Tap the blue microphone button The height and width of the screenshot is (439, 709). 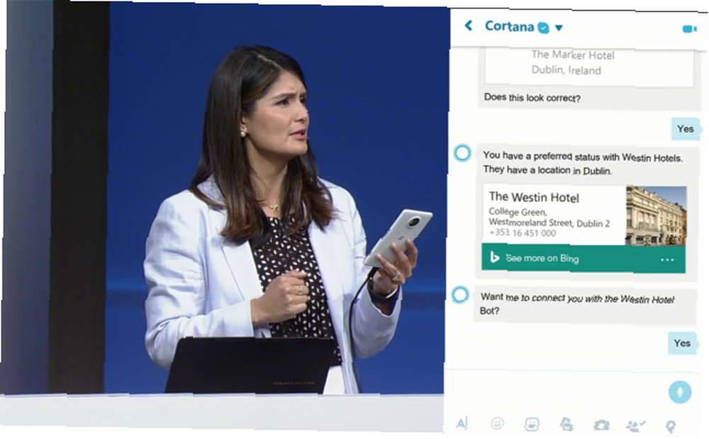point(680,391)
